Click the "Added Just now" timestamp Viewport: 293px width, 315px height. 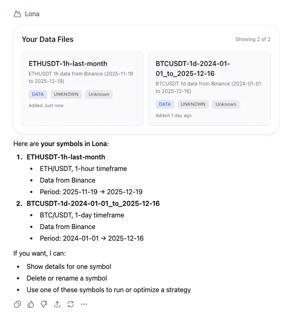[x=46, y=105]
